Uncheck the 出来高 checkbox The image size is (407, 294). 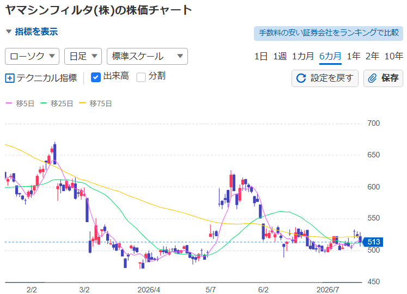pos(96,77)
